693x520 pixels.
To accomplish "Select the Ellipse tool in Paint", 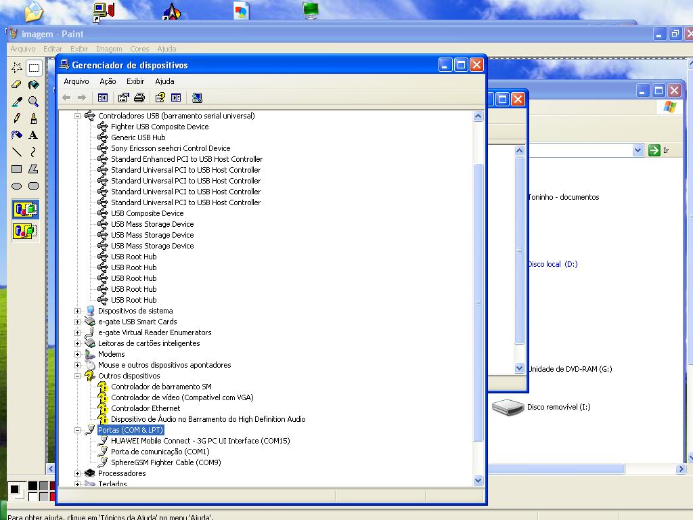I will pos(17,186).
